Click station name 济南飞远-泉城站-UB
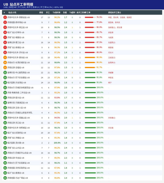The image size is (164, 183). tap(16, 48)
